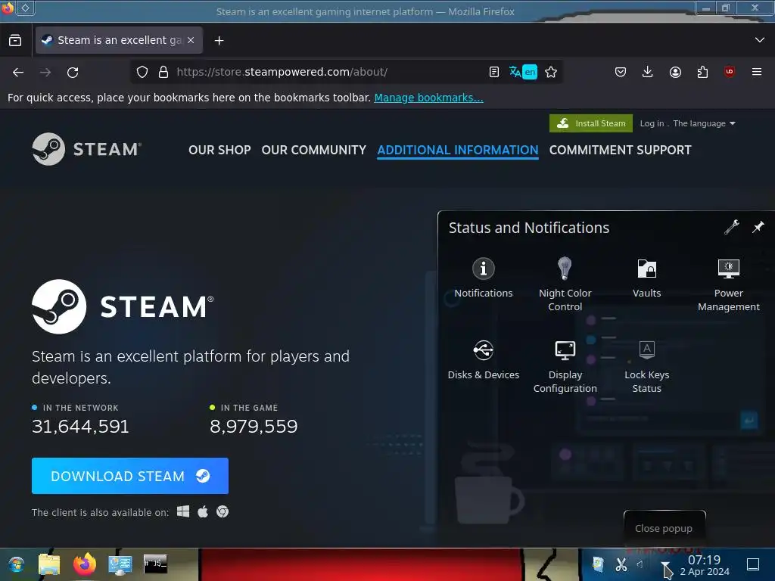The height and width of the screenshot is (581, 775).
Task: Bookmark this page with the star icon
Action: click(x=551, y=72)
